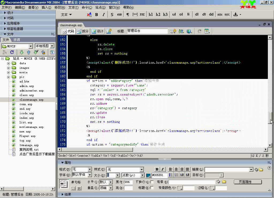Apply emphasis with the em button
Image resolution: width=274 pixels, height=198 pixels.
[119, 14]
